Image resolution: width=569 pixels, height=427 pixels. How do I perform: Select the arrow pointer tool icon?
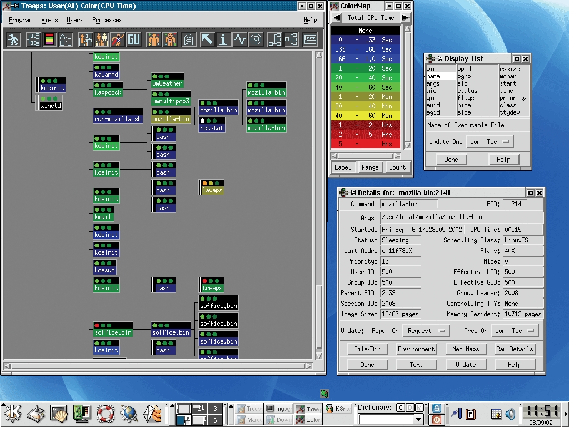click(x=207, y=39)
